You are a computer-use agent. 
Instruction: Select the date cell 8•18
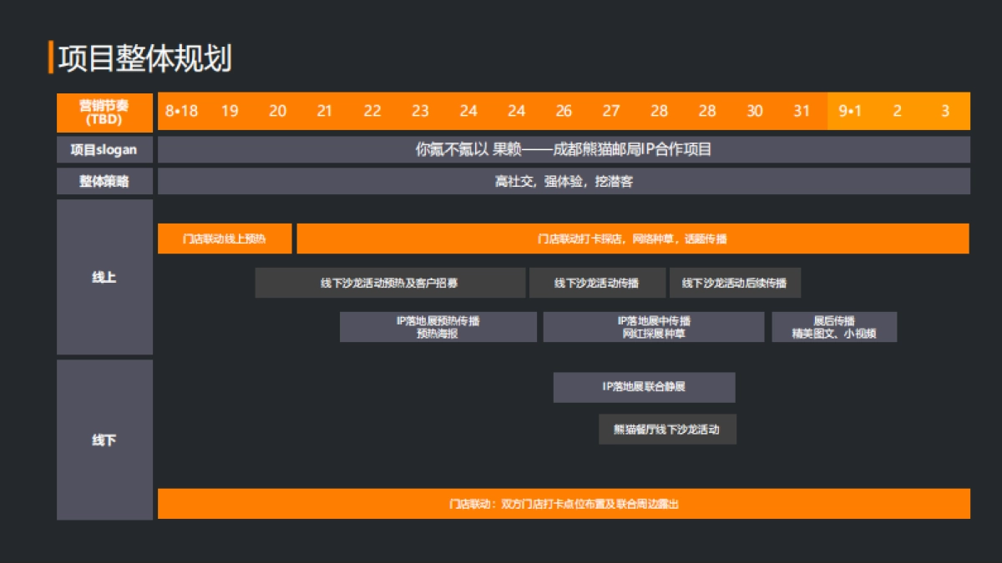(180, 111)
